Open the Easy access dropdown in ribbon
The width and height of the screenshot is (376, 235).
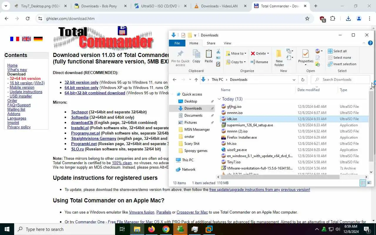click(290, 58)
